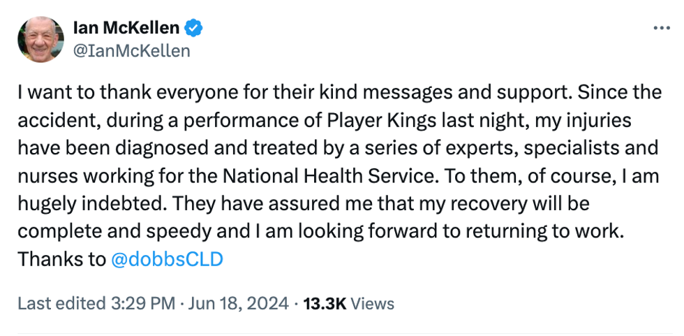Open the @dobbsCLD mention link

tap(167, 259)
